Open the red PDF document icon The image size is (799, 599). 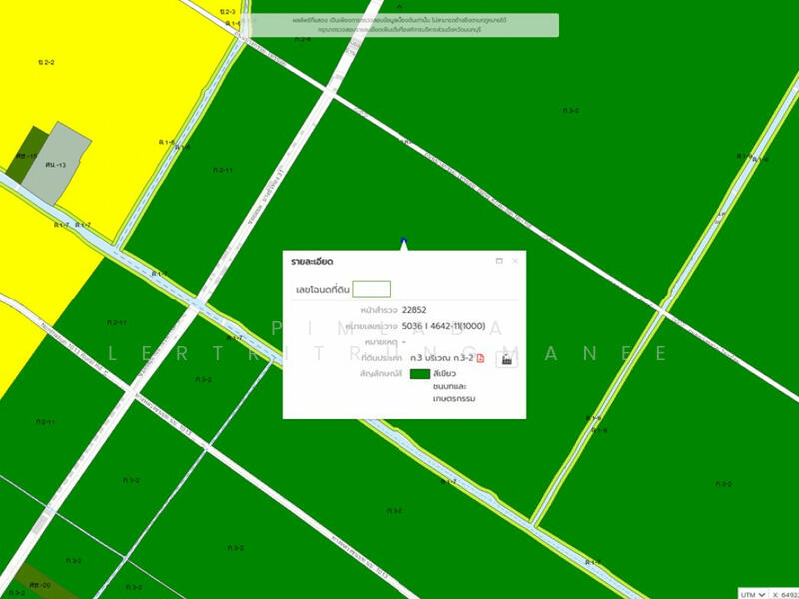480,358
